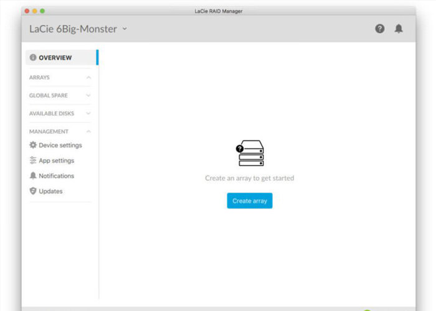Click the Updates shield icon

coord(33,191)
